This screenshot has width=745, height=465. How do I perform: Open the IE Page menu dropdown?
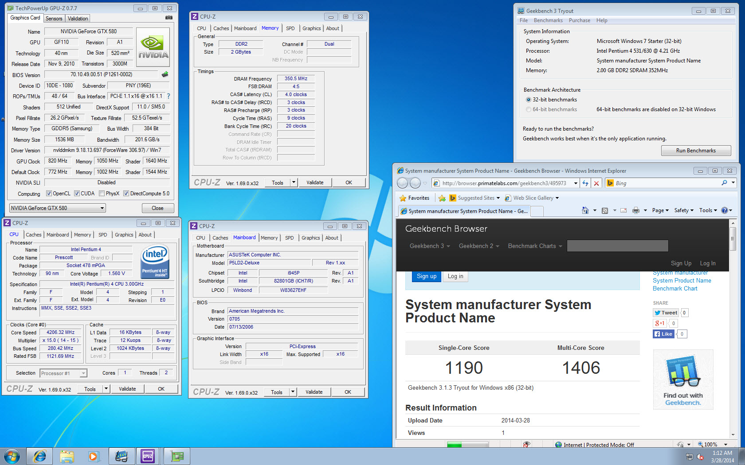tap(661, 210)
